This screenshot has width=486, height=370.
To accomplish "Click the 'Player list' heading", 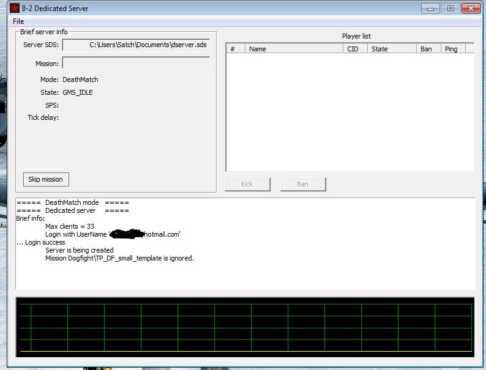I will (x=356, y=36).
